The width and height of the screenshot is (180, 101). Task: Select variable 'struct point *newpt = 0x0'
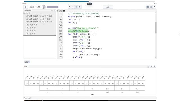click(39, 22)
